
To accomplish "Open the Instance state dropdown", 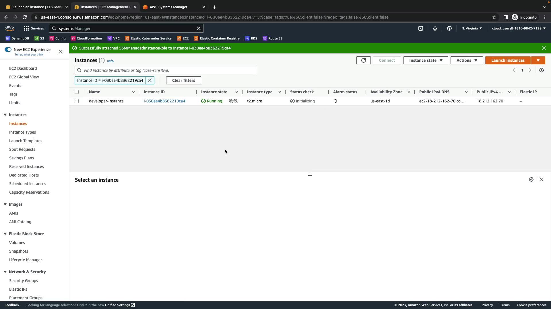I will 425,60.
